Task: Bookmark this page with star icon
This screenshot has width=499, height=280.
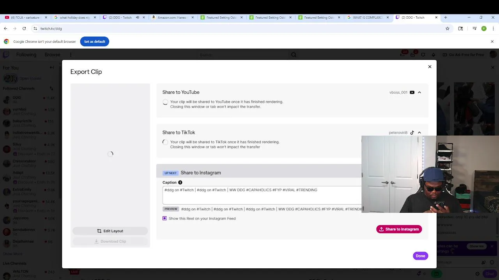Action: pos(448,28)
